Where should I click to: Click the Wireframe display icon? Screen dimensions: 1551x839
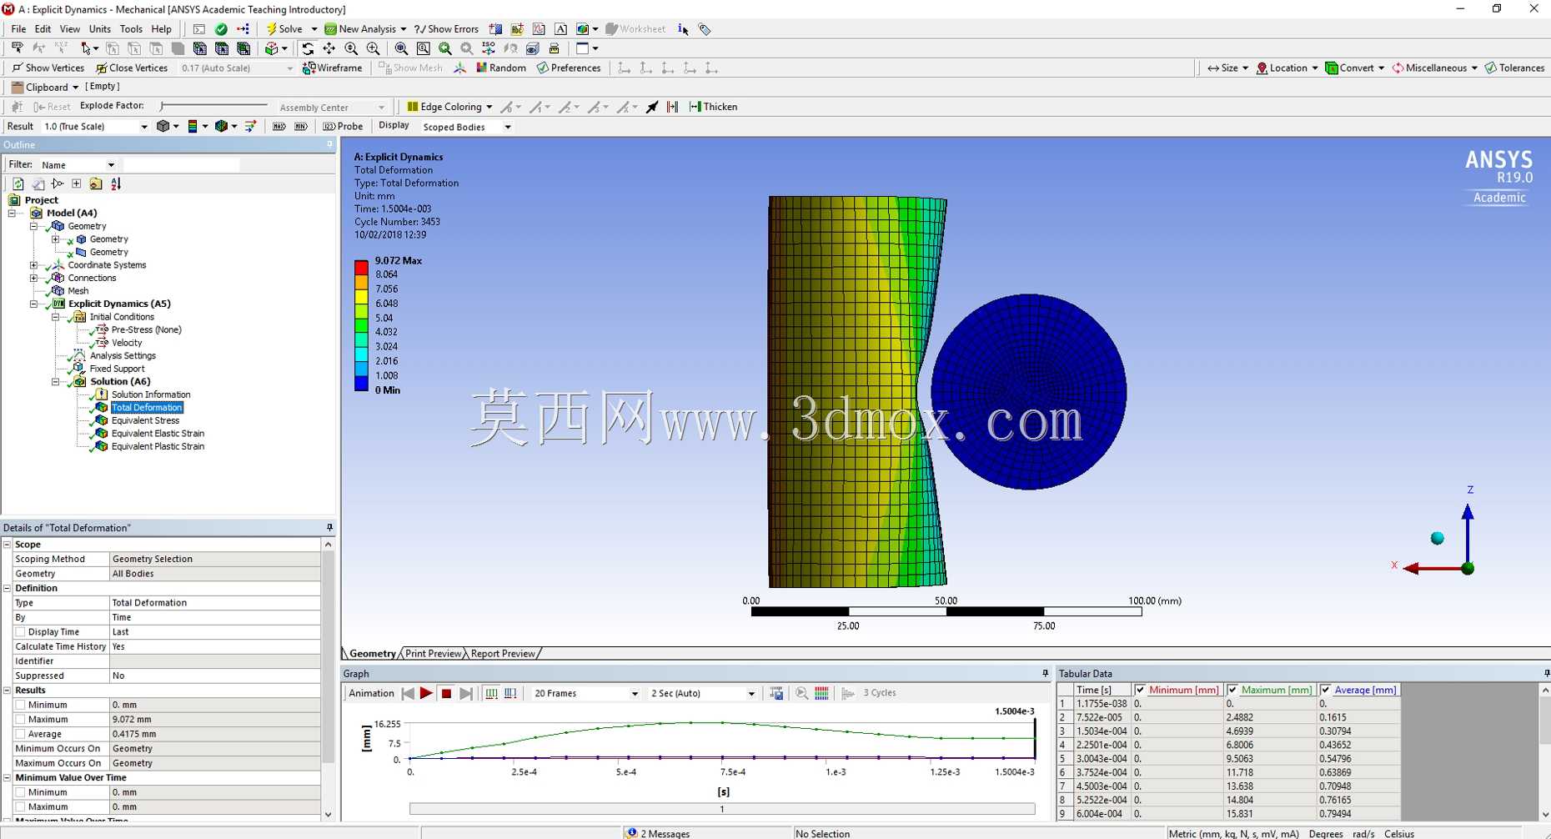click(309, 68)
